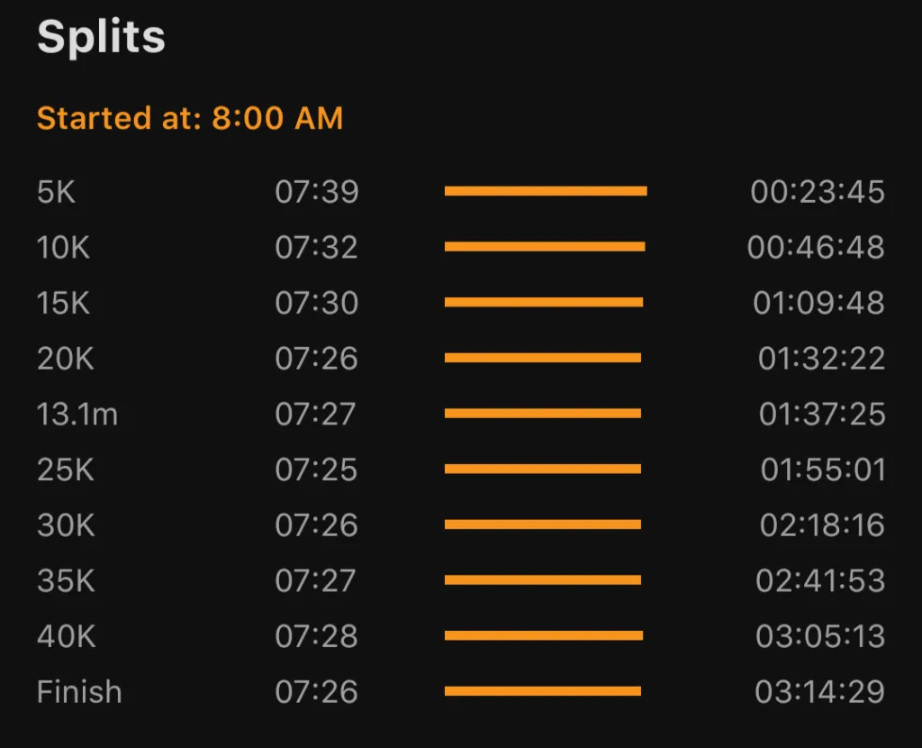The image size is (922, 748).
Task: Click the Splits heading
Action: coord(101,38)
